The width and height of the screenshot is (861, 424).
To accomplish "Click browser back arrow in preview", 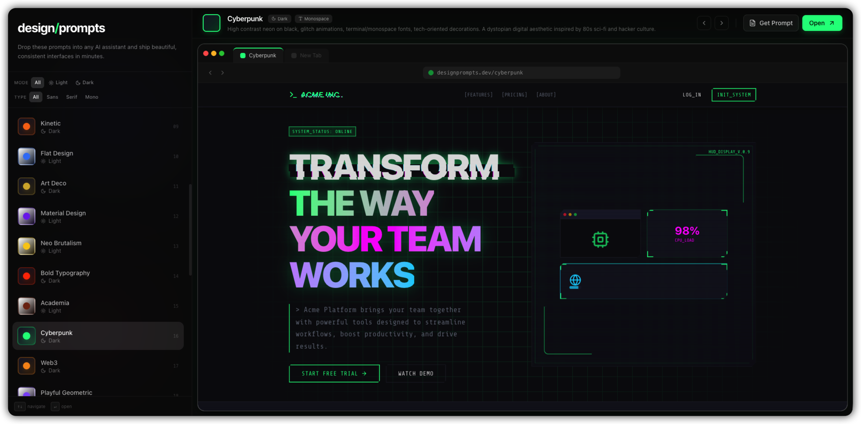I will 210,73.
